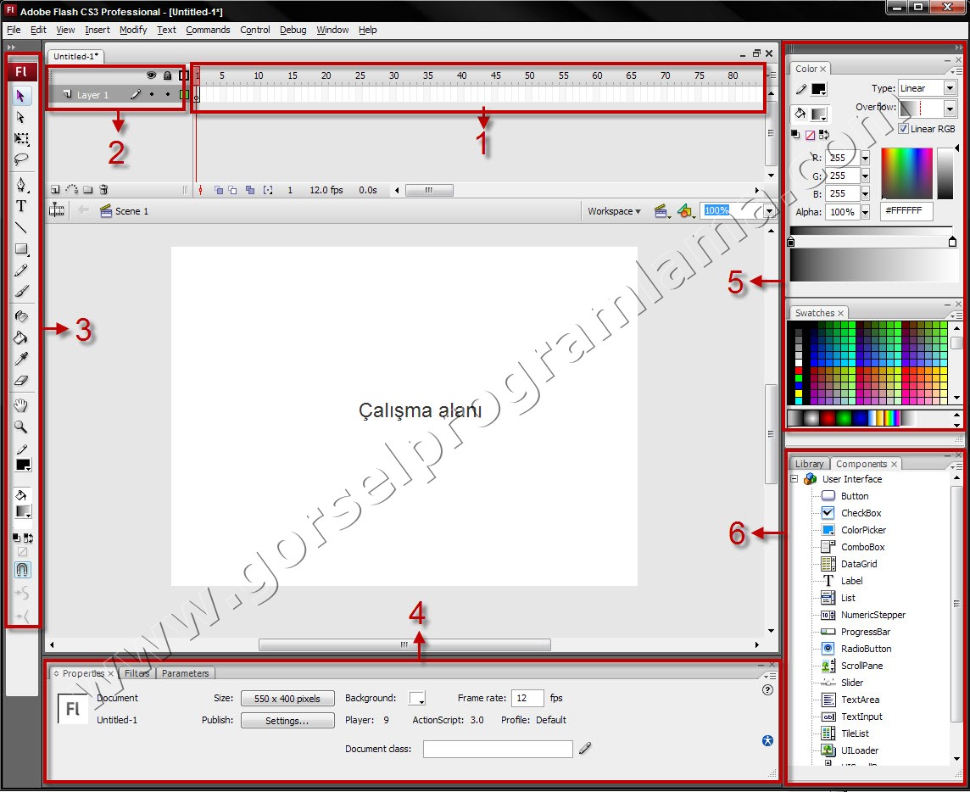Open the Workspace dropdown
This screenshot has width=970, height=792.
pos(614,210)
